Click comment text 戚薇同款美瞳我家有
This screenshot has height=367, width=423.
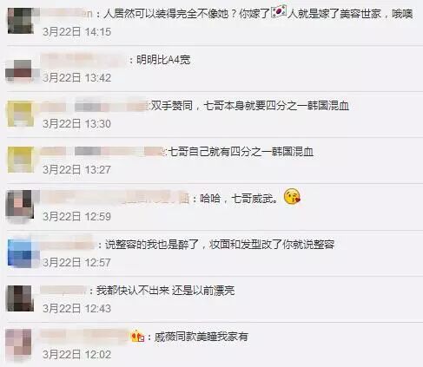[201, 337]
